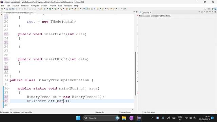Open the External Tools dropdown arrow
The width and height of the screenshot is (217, 122).
63,9
